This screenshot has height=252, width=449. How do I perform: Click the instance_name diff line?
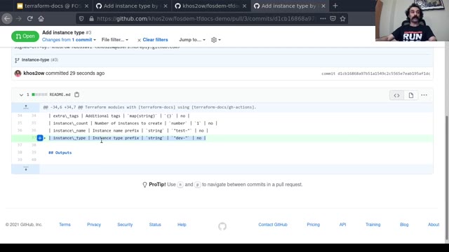(x=222, y=131)
